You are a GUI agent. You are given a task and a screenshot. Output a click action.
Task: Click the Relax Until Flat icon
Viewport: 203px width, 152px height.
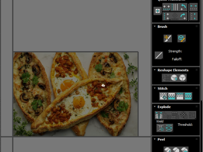pyautogui.click(x=174, y=78)
